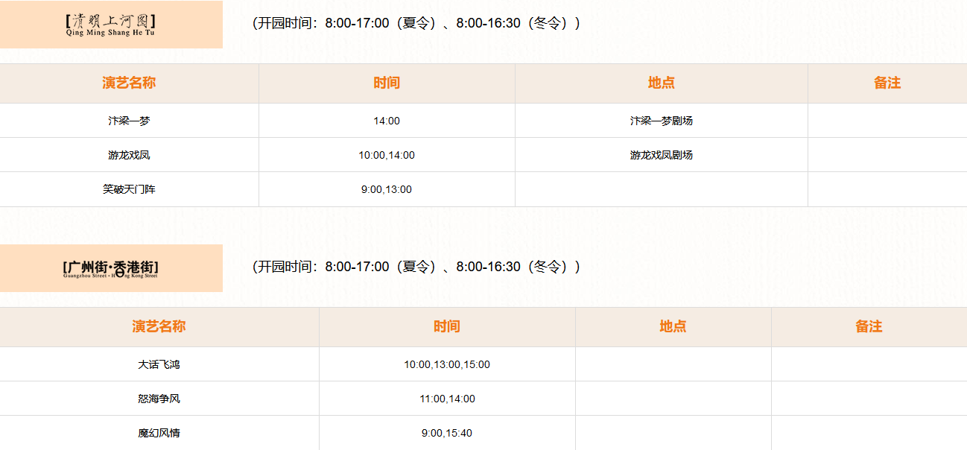Click the 10:00,14:00 time cell
967x450 pixels.
click(387, 155)
